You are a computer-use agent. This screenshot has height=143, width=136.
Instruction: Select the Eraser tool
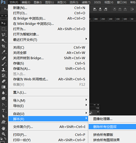pyautogui.click(x=3, y=81)
